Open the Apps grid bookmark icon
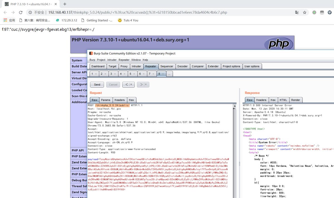 pyautogui.click(x=9, y=20)
